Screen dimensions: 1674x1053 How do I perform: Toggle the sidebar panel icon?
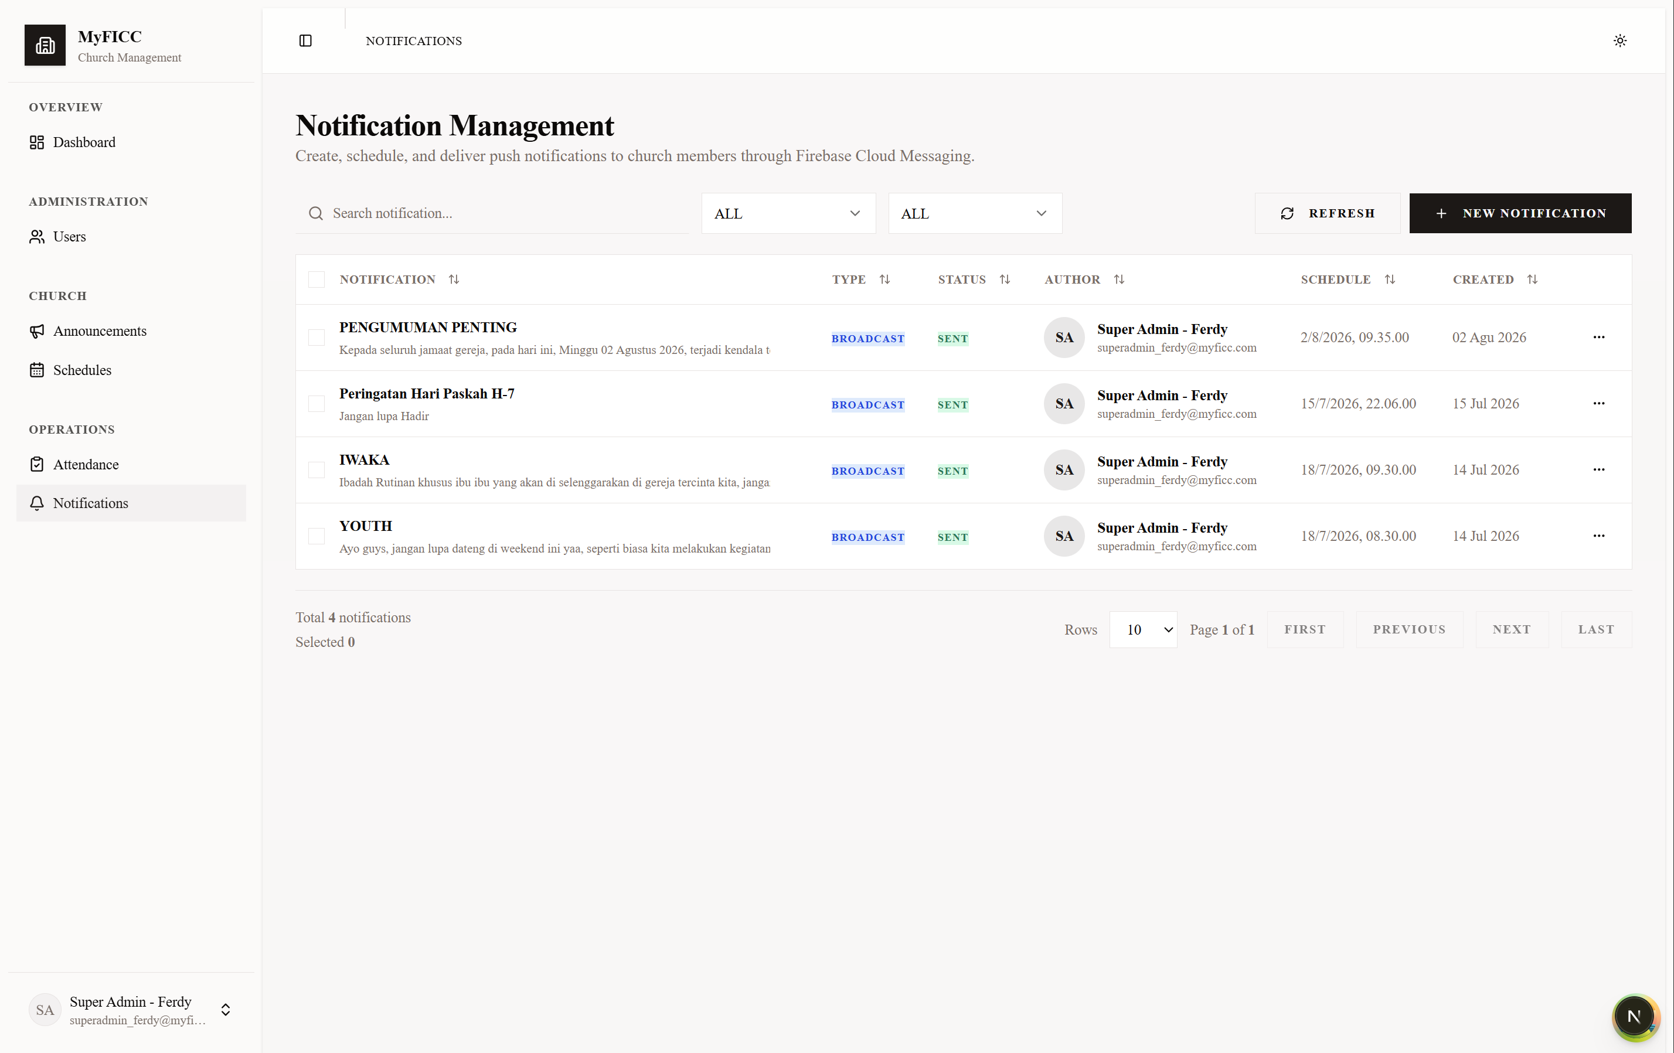pyautogui.click(x=305, y=41)
